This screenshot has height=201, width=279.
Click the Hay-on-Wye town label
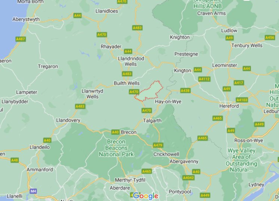[x=168, y=102]
